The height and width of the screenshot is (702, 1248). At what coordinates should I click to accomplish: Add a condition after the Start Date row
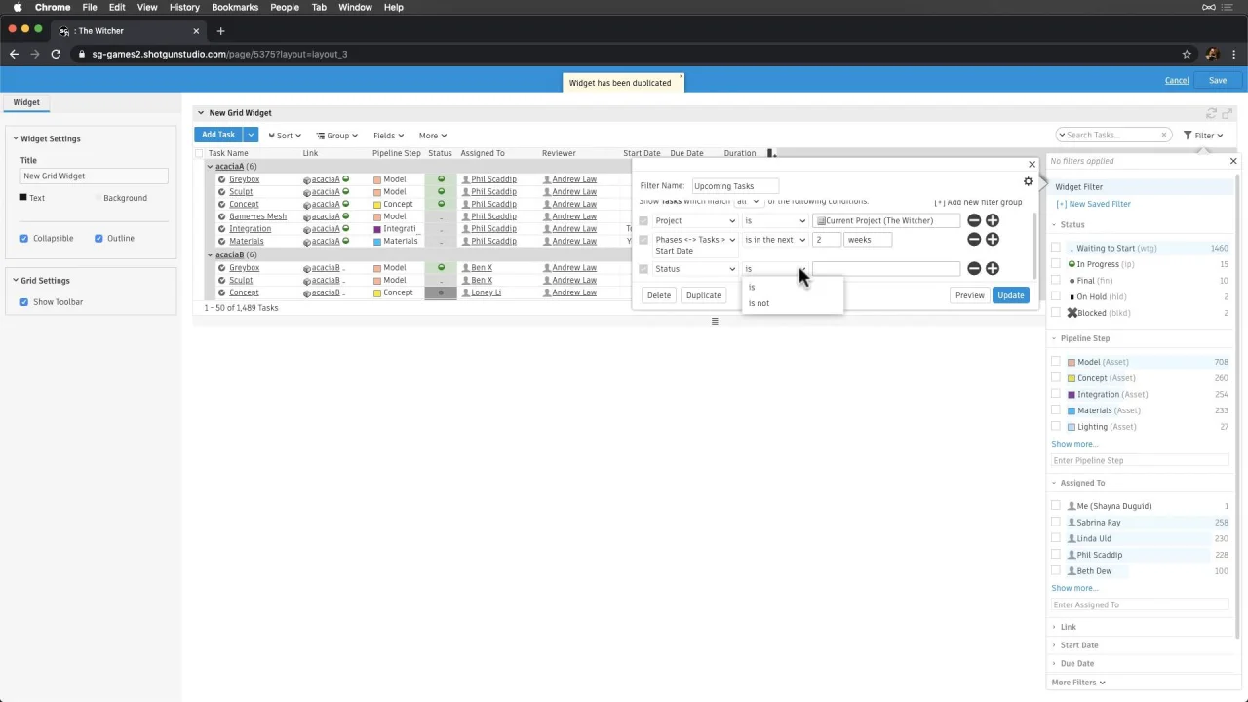pos(993,239)
